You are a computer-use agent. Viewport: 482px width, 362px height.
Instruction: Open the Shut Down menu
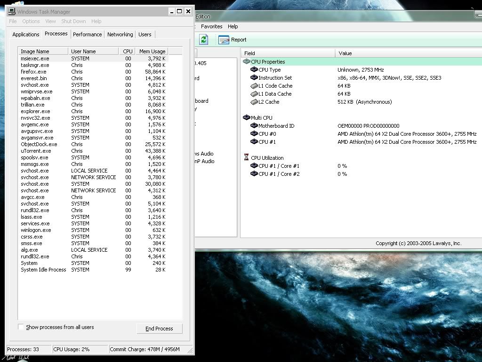click(73, 21)
